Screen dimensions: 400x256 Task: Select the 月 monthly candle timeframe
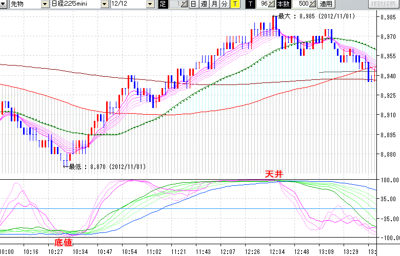click(x=214, y=4)
